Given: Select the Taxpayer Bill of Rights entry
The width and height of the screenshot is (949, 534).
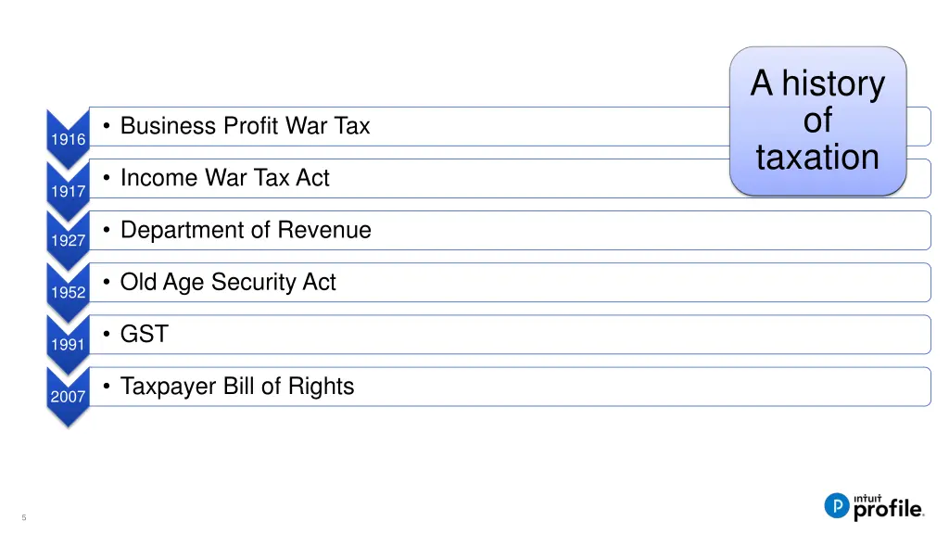Looking at the screenshot, I should coord(237,386).
